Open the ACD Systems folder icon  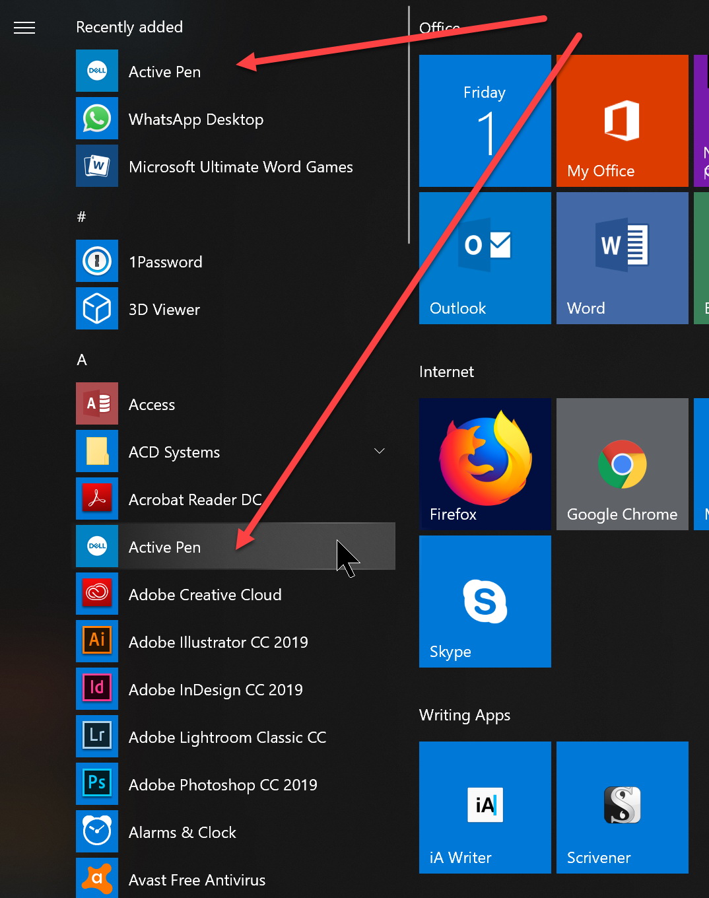point(97,451)
